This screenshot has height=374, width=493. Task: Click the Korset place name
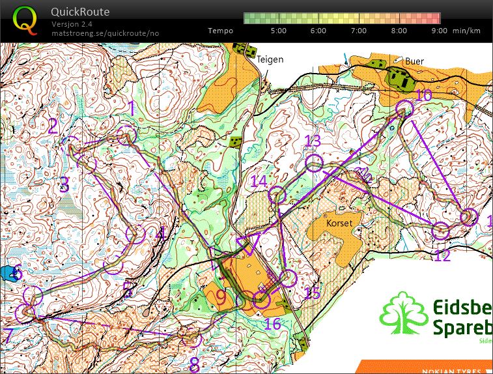(339, 223)
